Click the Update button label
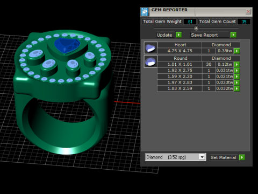 click(x=164, y=35)
